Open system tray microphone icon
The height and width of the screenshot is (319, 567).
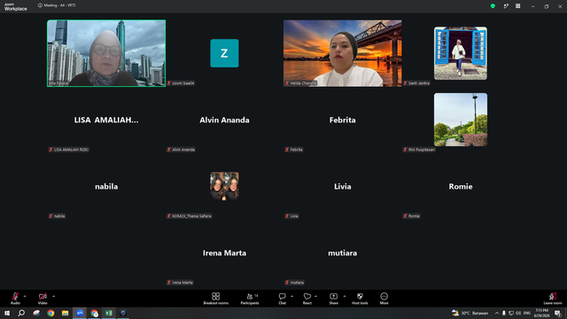pyautogui.click(x=504, y=313)
